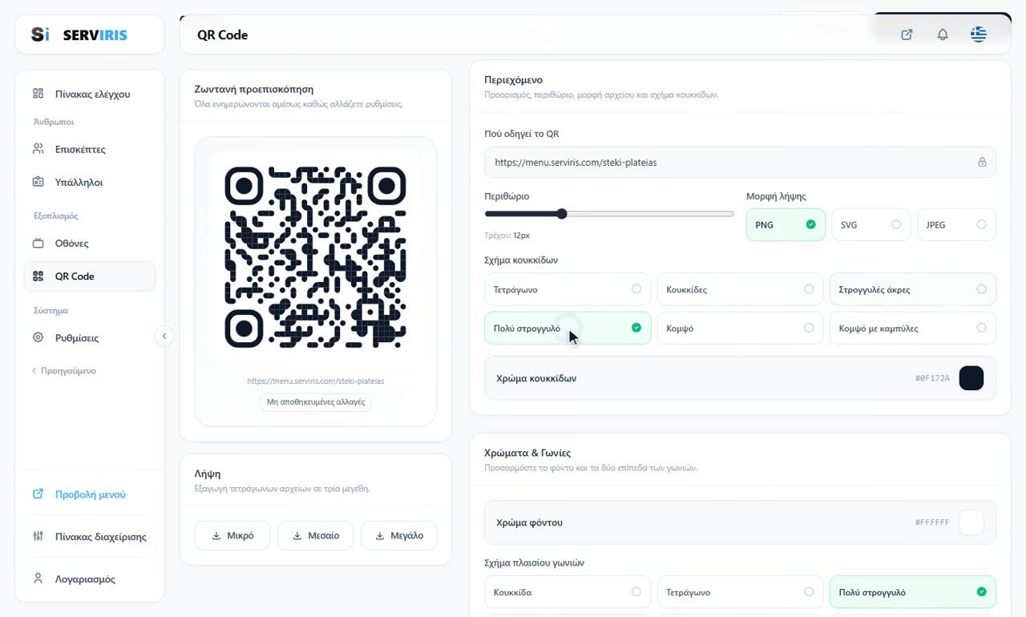Image resolution: width=1026 pixels, height=617 pixels.
Task: Download Μικρό size QR
Action: coord(232,535)
